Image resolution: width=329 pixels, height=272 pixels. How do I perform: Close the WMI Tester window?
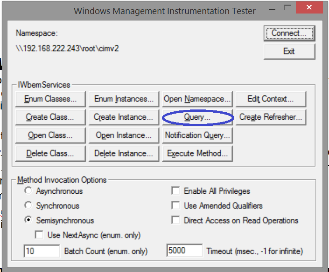(x=309, y=7)
